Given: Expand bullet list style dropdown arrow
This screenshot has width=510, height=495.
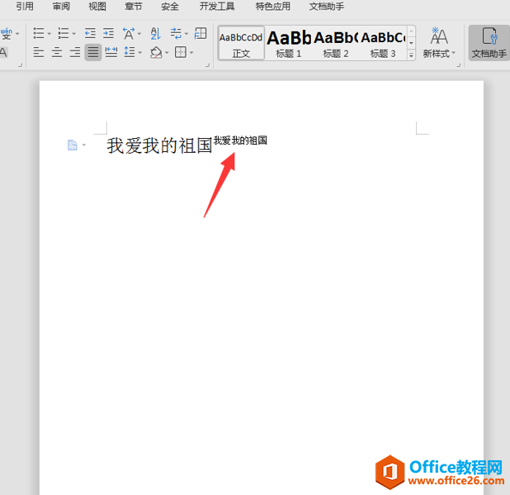Looking at the screenshot, I should point(50,34).
